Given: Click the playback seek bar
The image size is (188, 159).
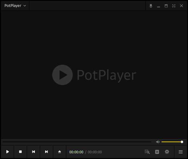Looking at the screenshot, I should tap(77, 142).
